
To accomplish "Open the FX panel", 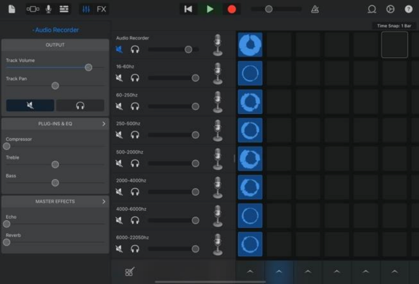I will [x=101, y=9].
